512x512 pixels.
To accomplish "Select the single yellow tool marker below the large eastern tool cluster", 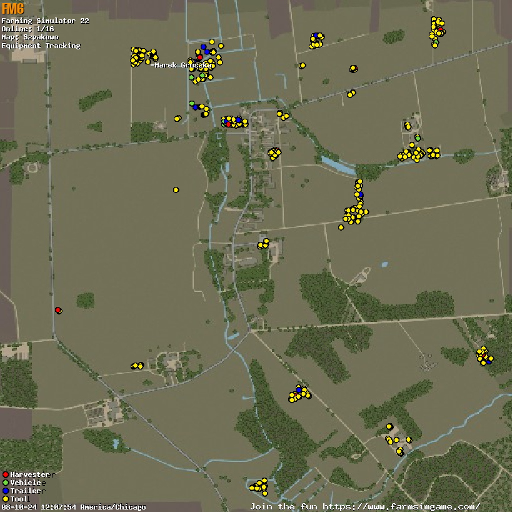I will point(341,227).
